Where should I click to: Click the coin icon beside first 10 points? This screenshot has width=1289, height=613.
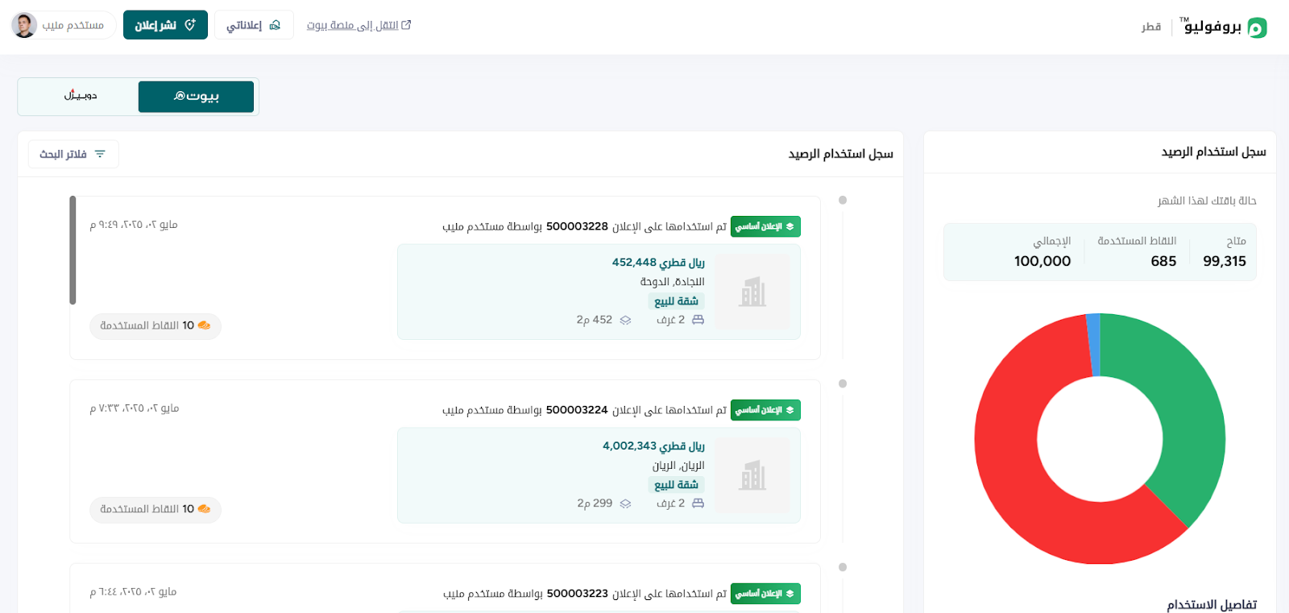click(204, 325)
